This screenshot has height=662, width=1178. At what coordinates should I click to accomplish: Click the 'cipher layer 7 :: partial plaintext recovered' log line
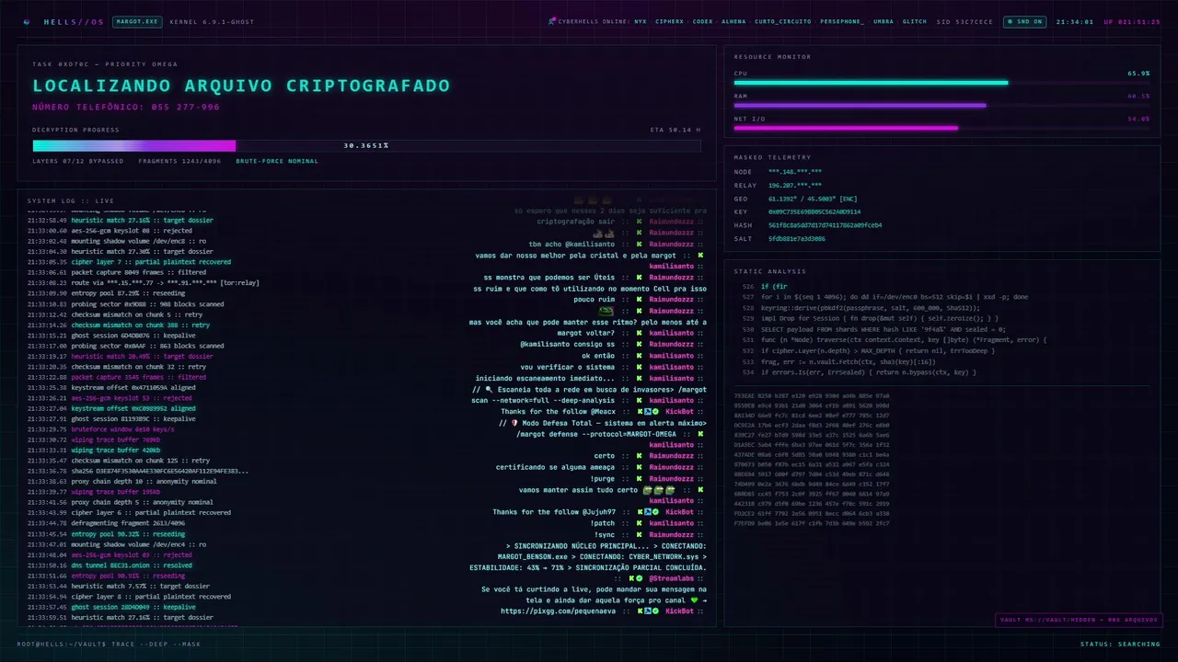[x=129, y=262]
